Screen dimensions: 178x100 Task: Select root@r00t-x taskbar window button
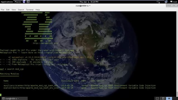tap(14, 98)
